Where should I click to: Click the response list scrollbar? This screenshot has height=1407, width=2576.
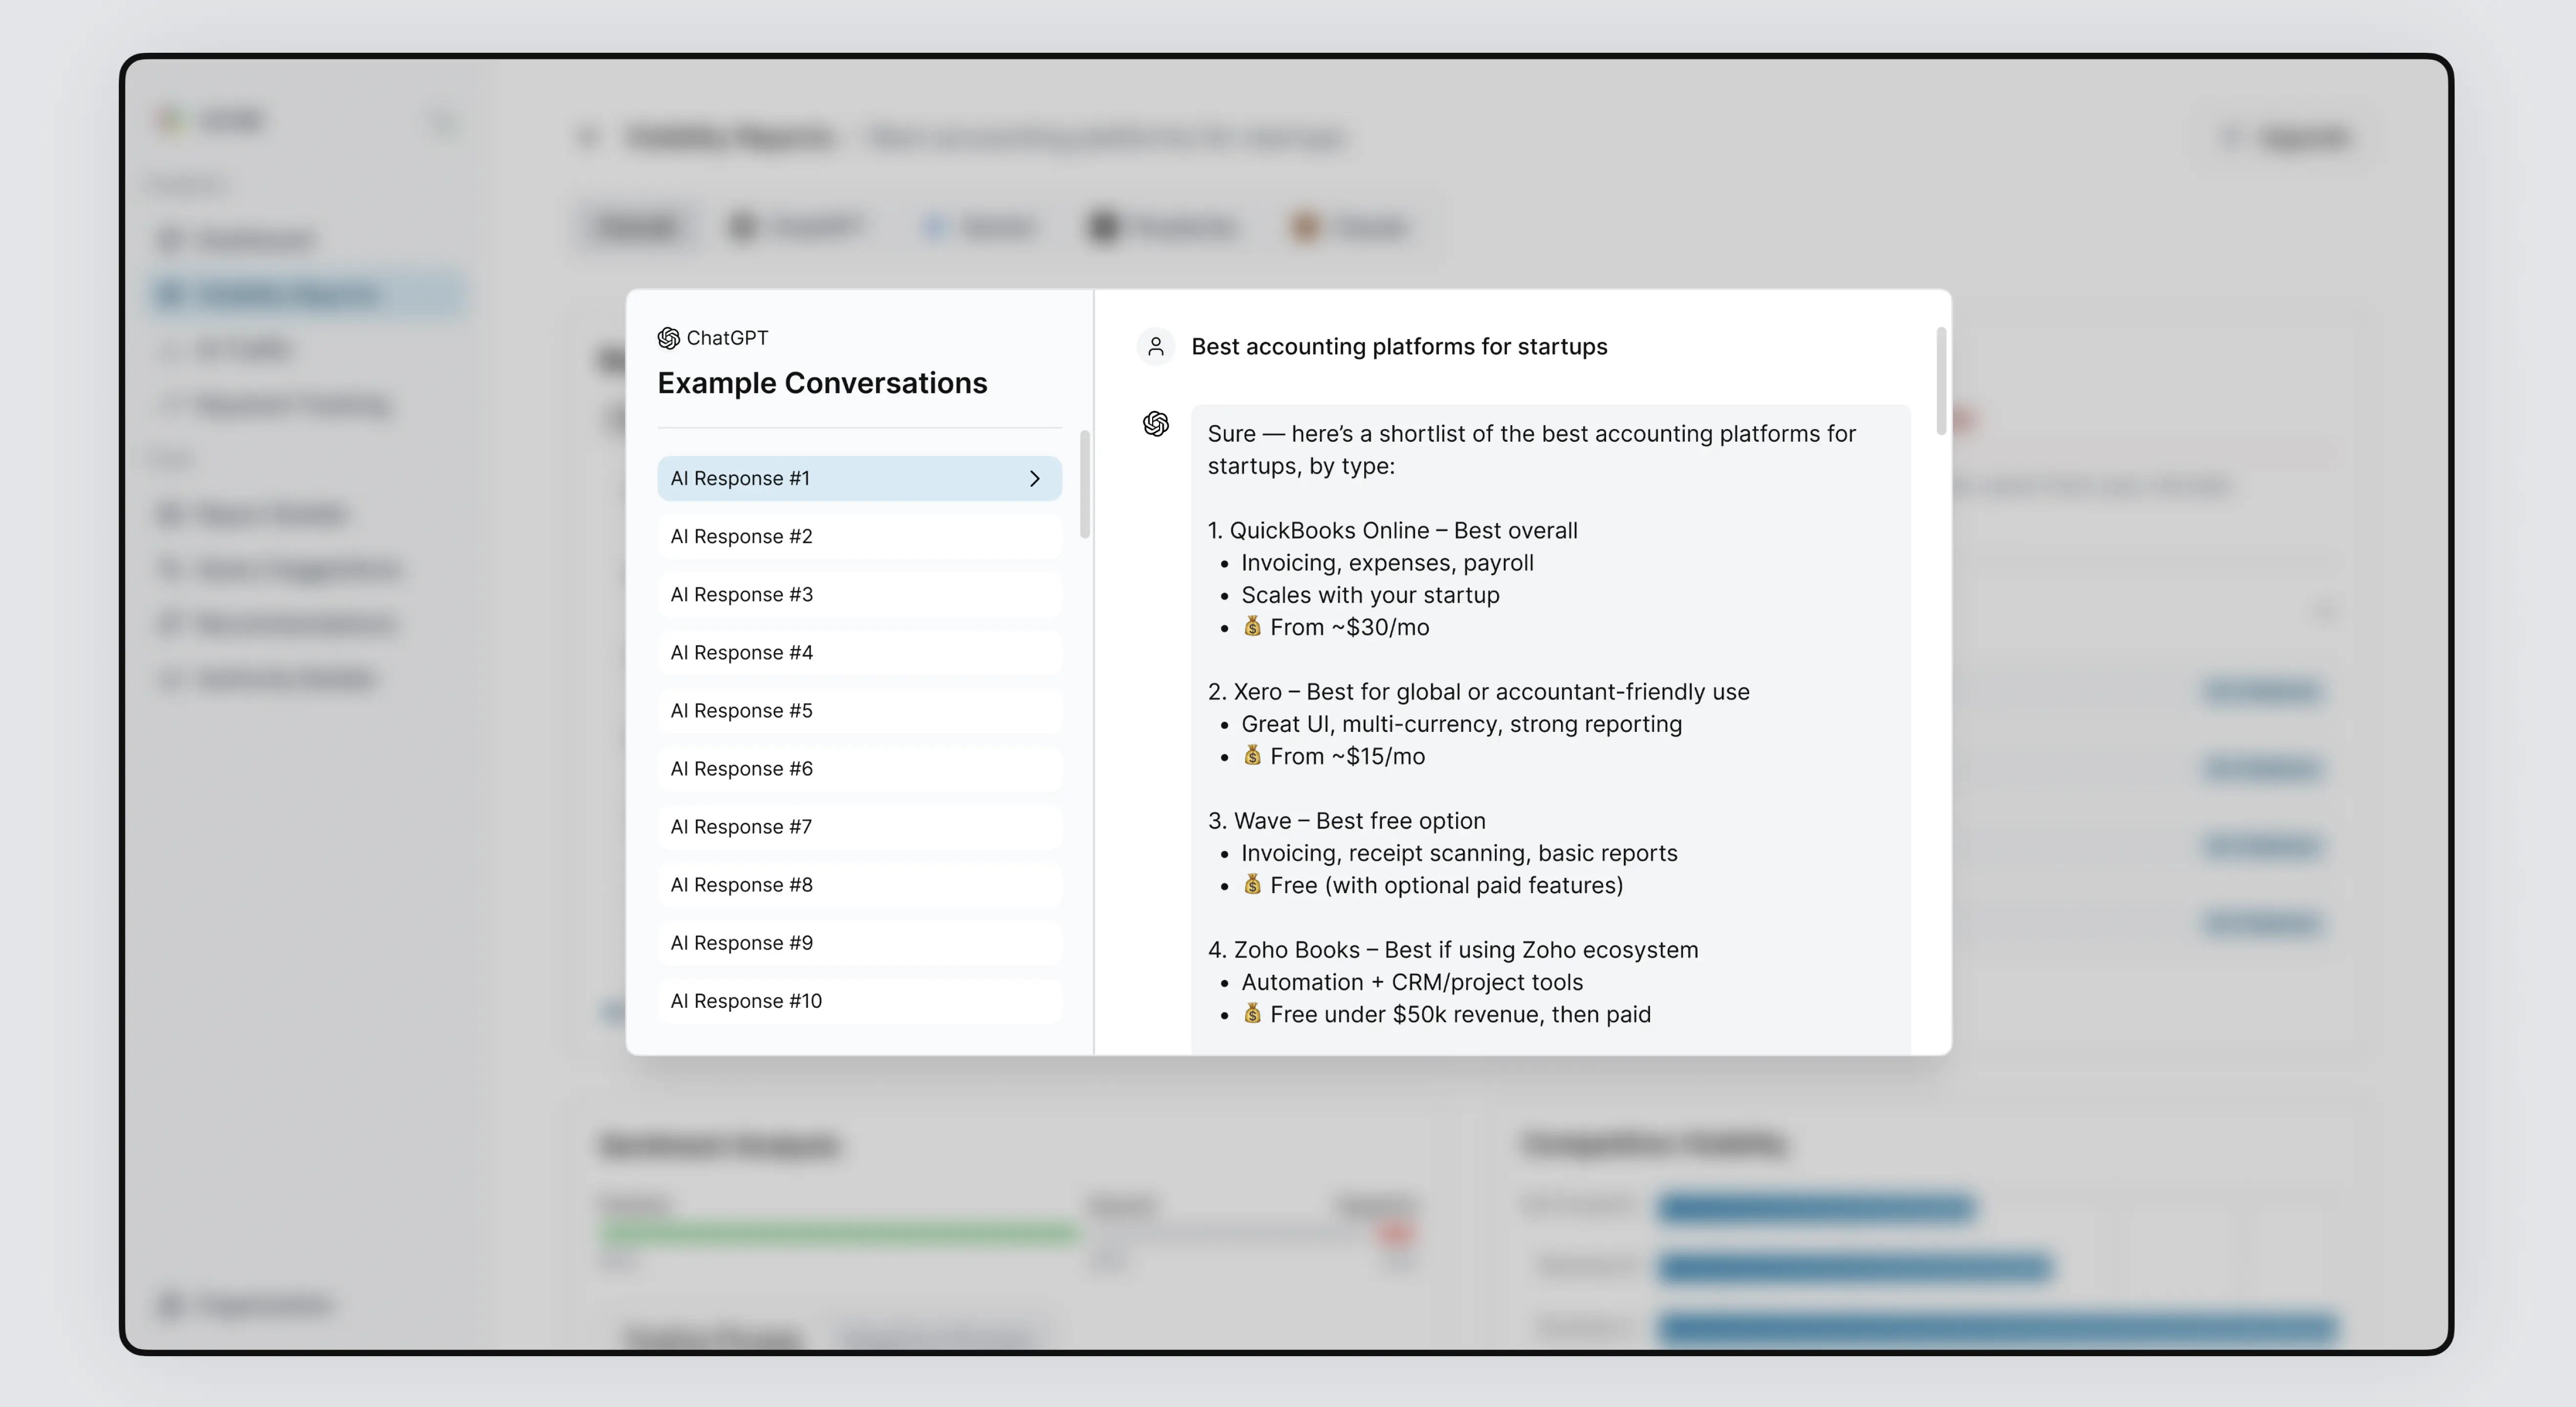click(1085, 484)
